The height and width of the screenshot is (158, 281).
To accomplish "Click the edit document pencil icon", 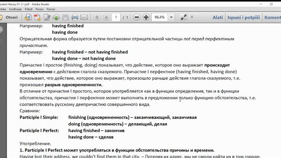I will [47, 18].
